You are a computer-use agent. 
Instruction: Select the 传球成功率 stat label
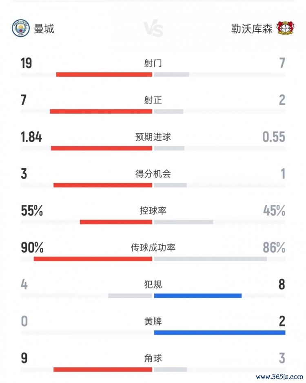[x=153, y=247]
